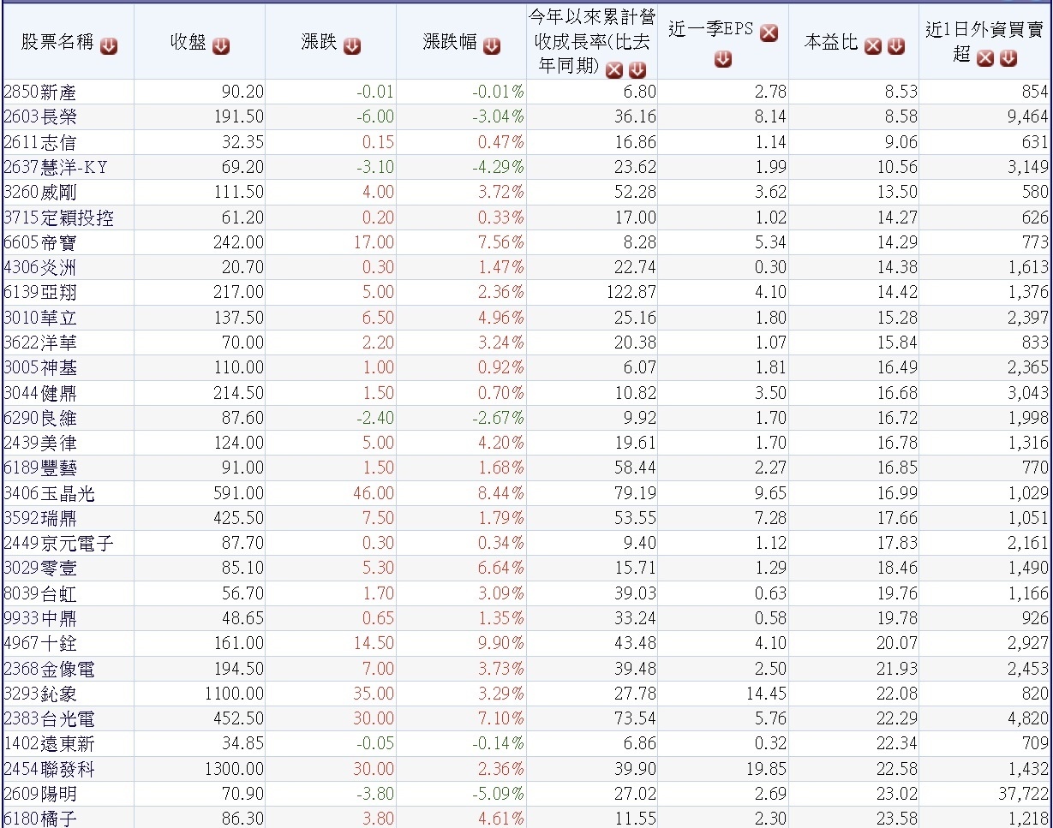Image resolution: width=1053 pixels, height=828 pixels.
Task: Sort by 股票名稱 column arrow icon
Action: tap(109, 46)
